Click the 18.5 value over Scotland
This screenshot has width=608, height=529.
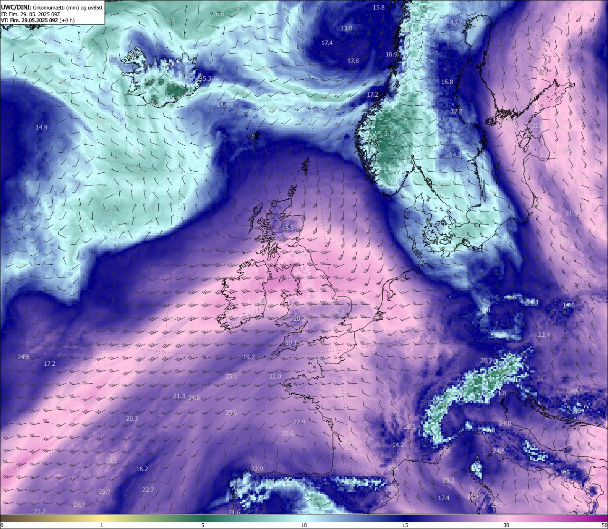[x=288, y=228]
